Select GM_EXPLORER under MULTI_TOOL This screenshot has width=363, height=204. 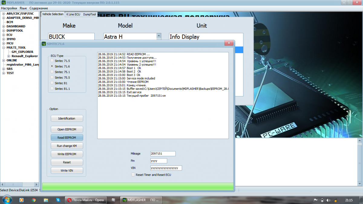click(x=22, y=52)
